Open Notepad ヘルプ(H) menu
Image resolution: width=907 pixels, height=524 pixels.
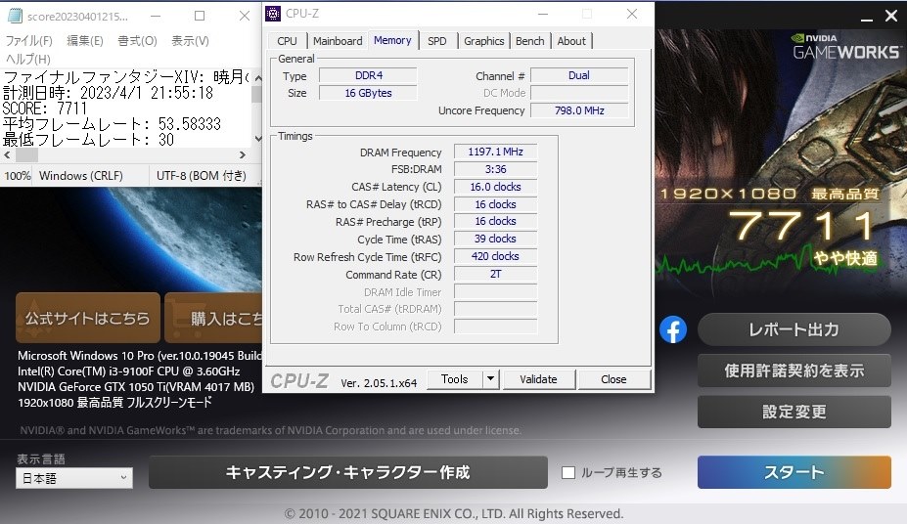click(x=27, y=59)
